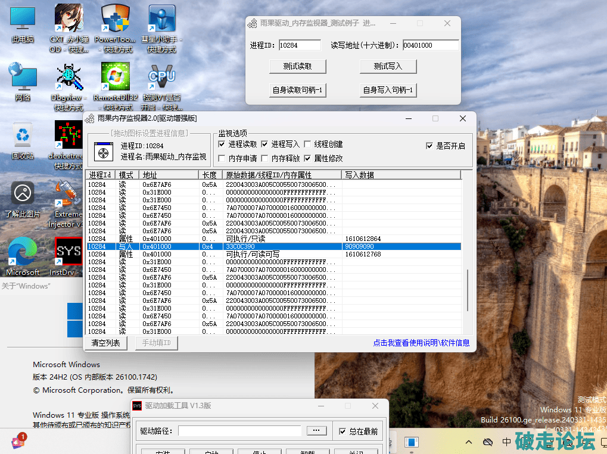Open the PowerTool shortcut icon
Image resolution: width=607 pixels, height=454 pixels.
pyautogui.click(x=116, y=20)
